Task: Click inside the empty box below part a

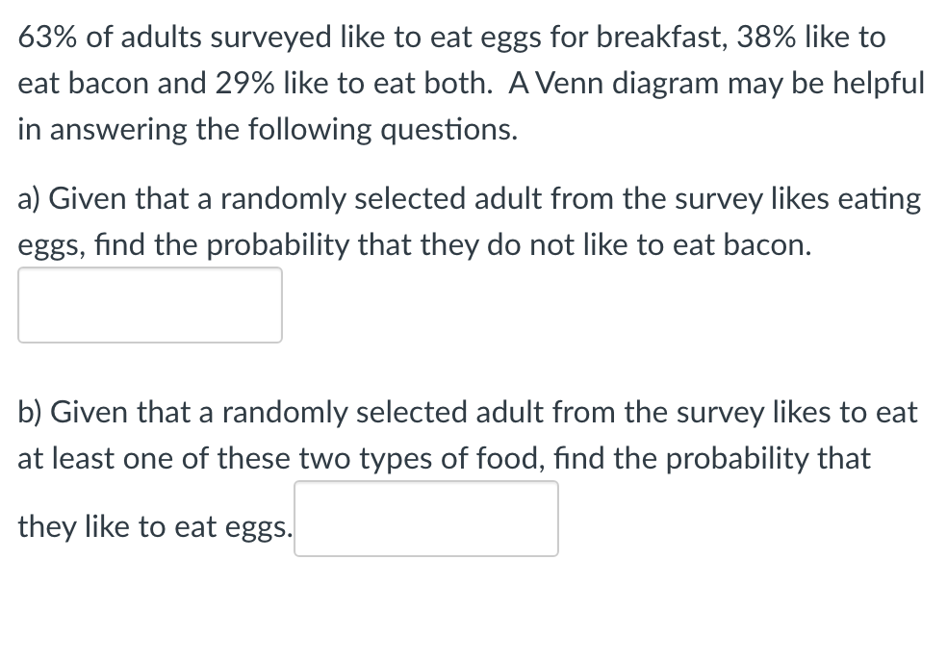Action: coord(149,305)
